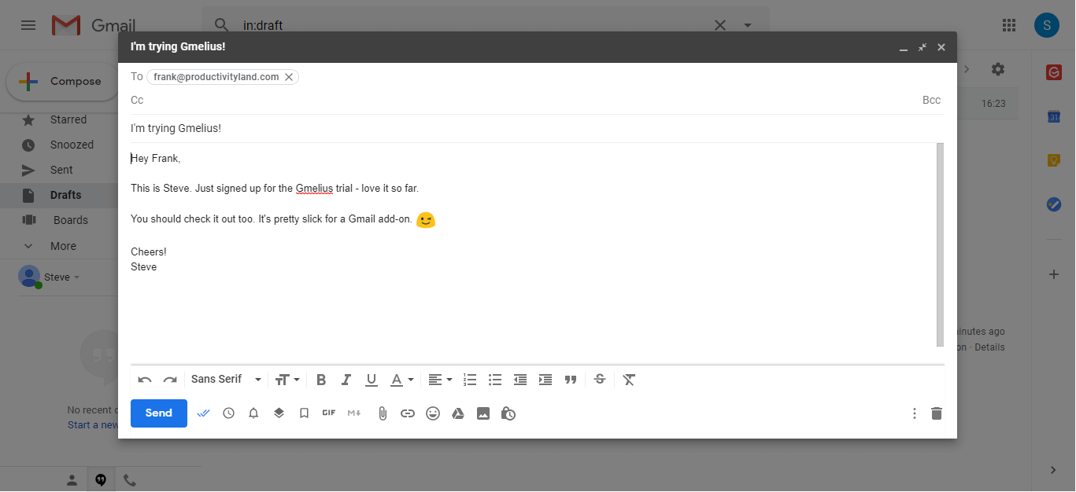Click the search magnifier icon

[222, 25]
